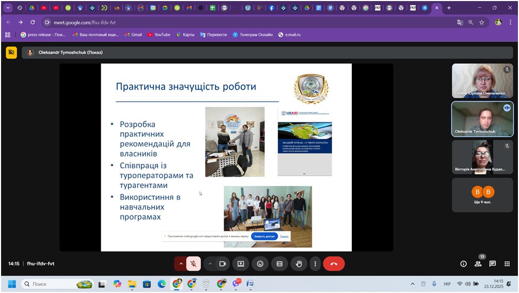Open meeting details info icon
The width and height of the screenshot is (519, 293).
pyautogui.click(x=463, y=264)
